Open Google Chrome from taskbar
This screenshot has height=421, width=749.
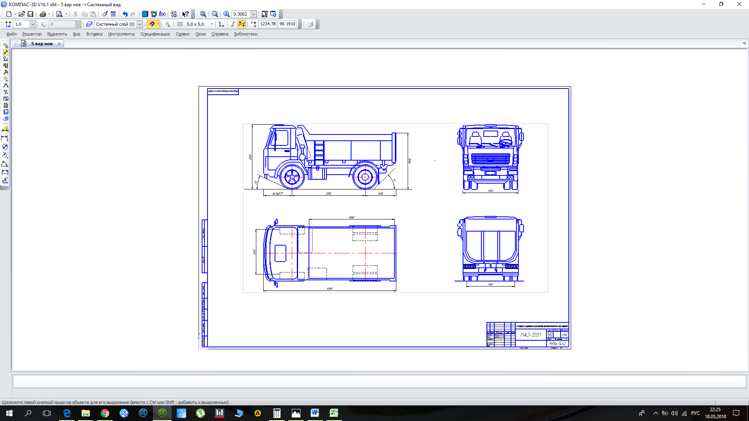[x=105, y=413]
